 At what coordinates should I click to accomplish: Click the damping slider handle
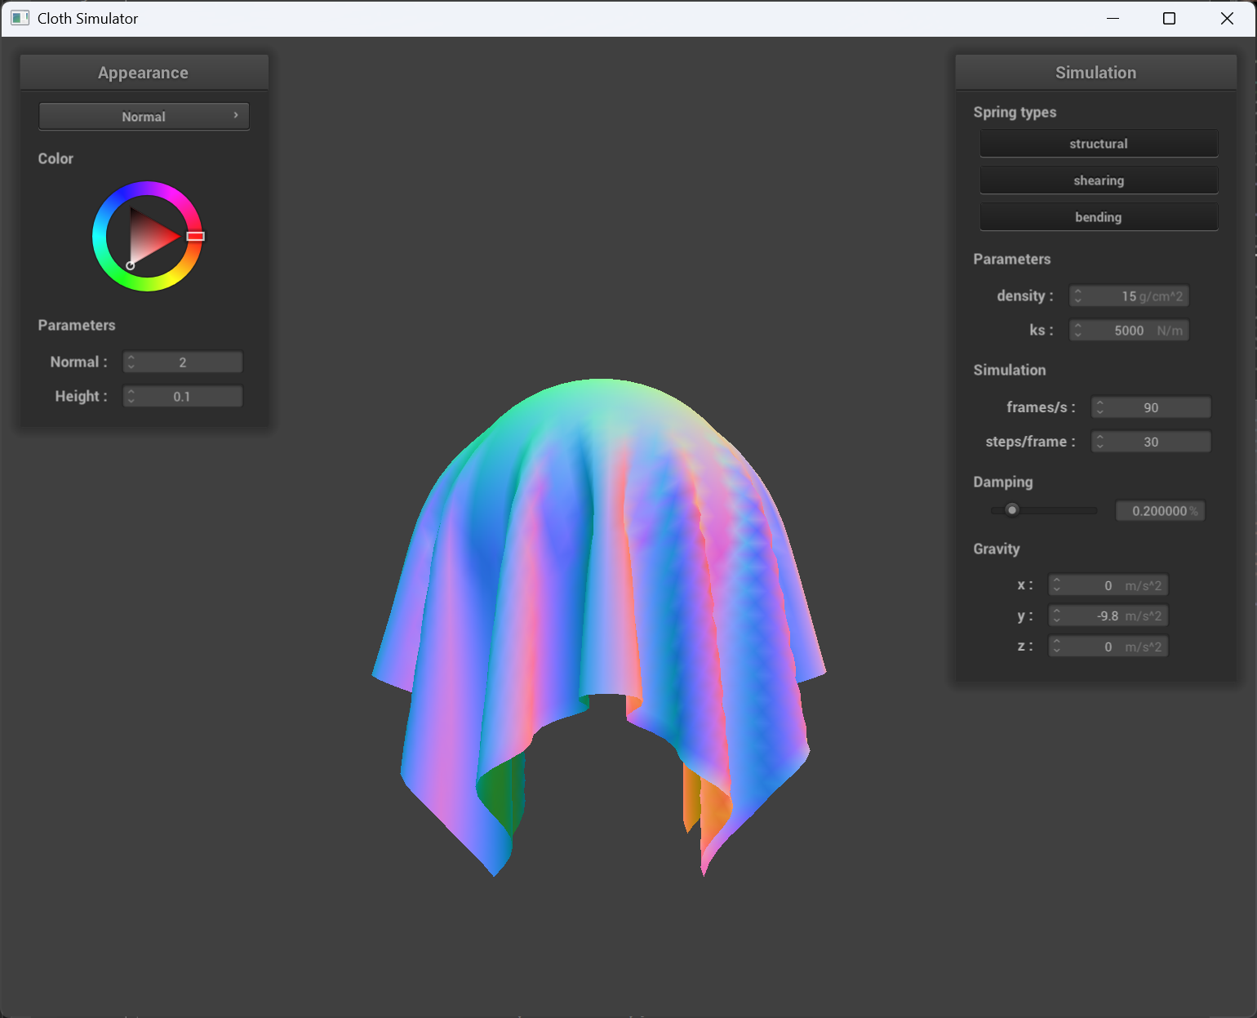pos(1012,510)
